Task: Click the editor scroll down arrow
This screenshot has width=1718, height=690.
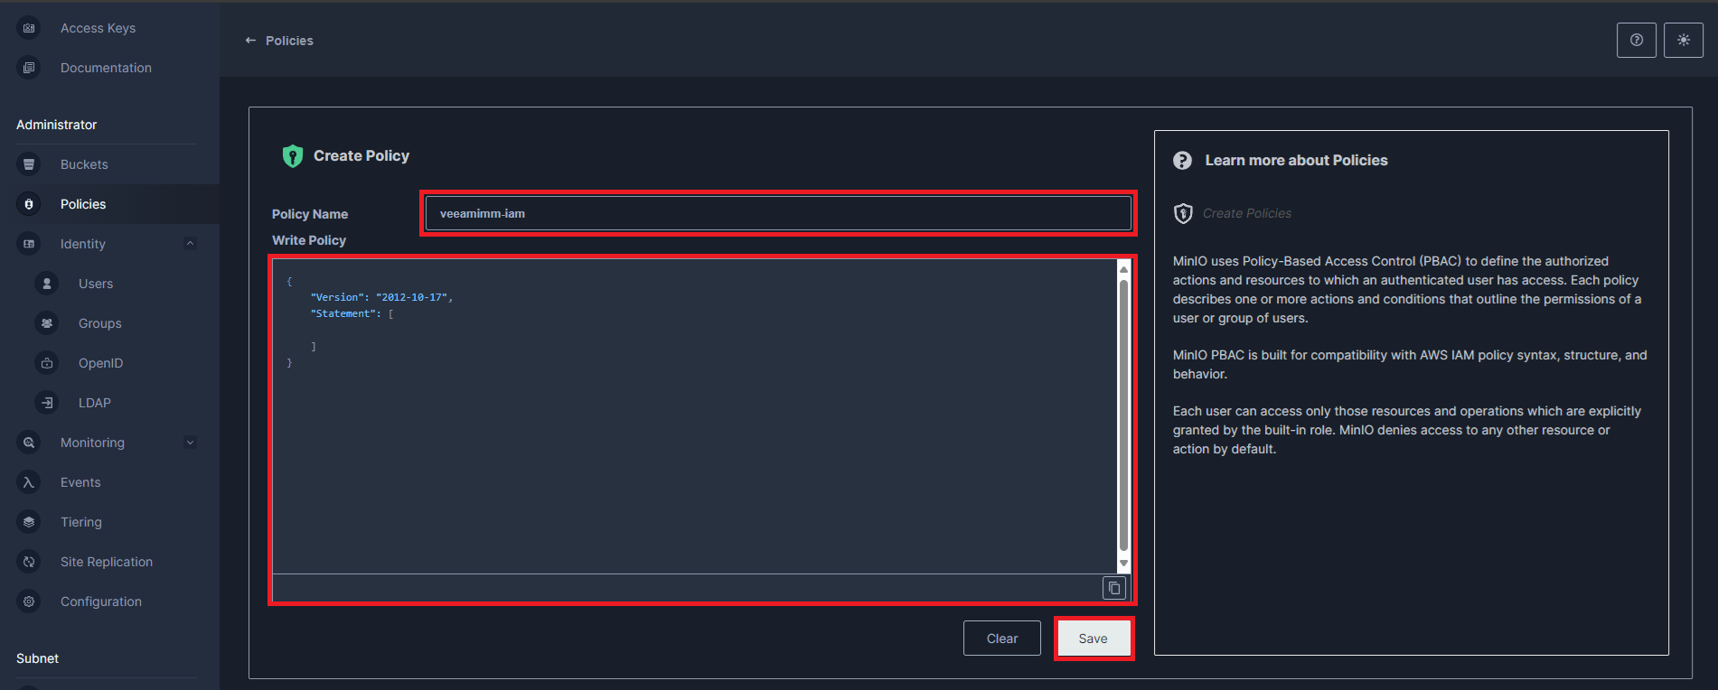Action: click(1123, 564)
